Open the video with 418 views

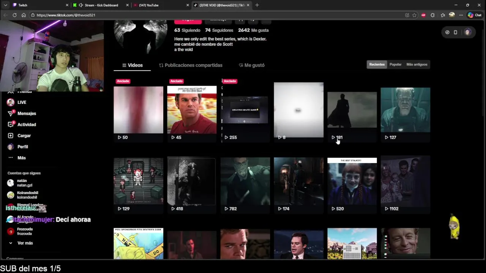click(x=192, y=181)
